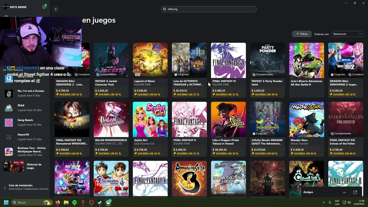Open FINAL FANTASY IV cover art
368x207 pixels.
228,60
